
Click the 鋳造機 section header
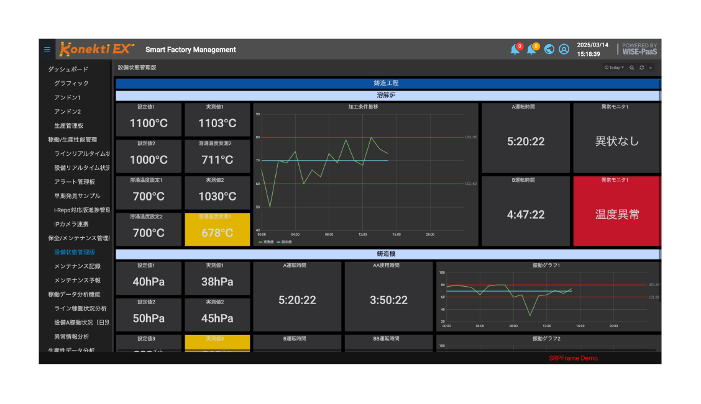[387, 254]
